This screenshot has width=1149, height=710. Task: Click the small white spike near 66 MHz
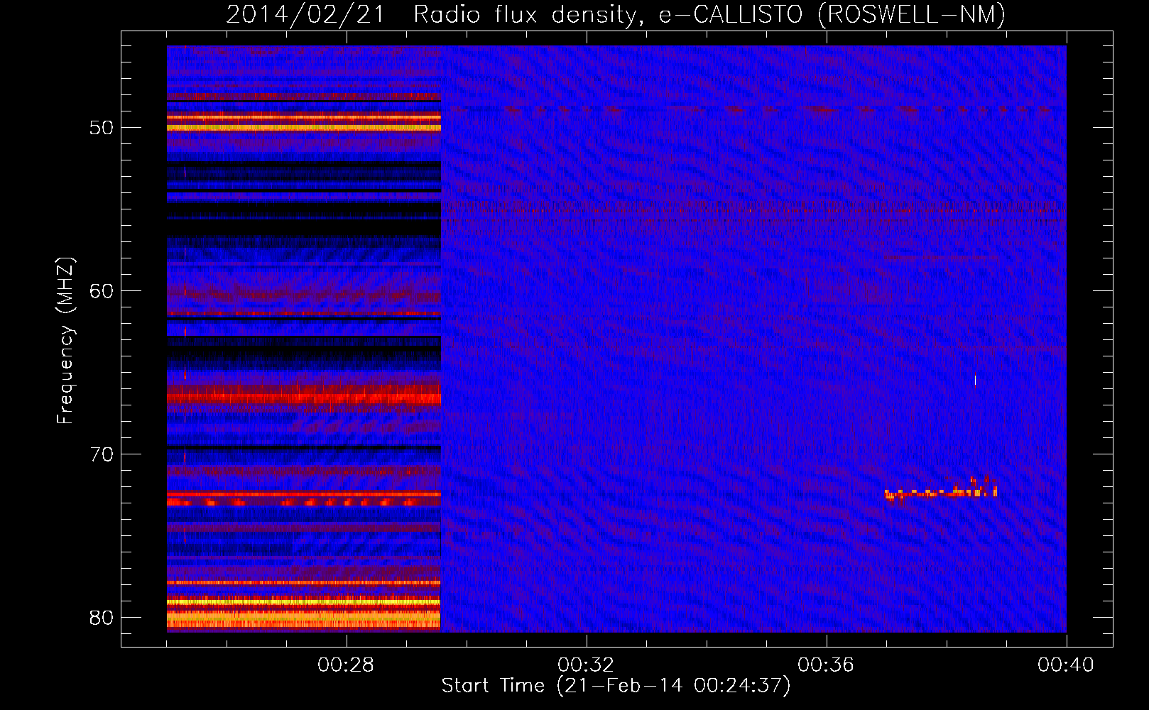[x=975, y=380]
